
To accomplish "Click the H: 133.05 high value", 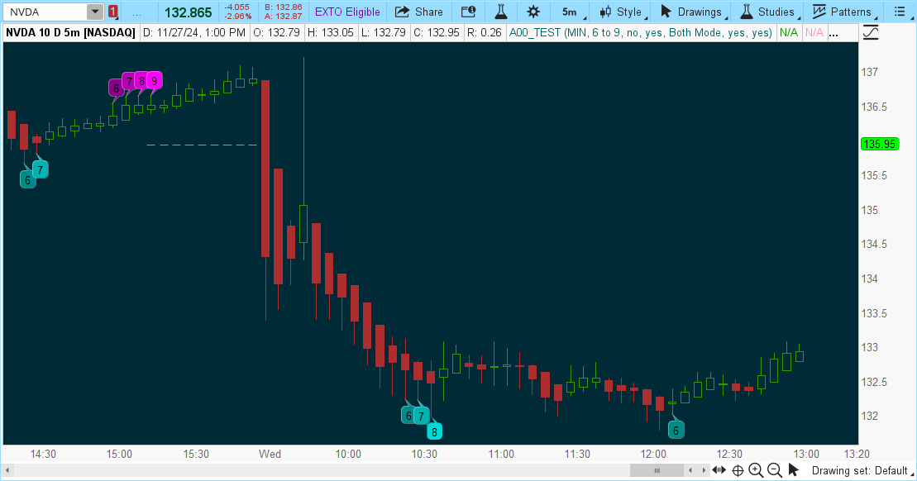I will pyautogui.click(x=331, y=33).
